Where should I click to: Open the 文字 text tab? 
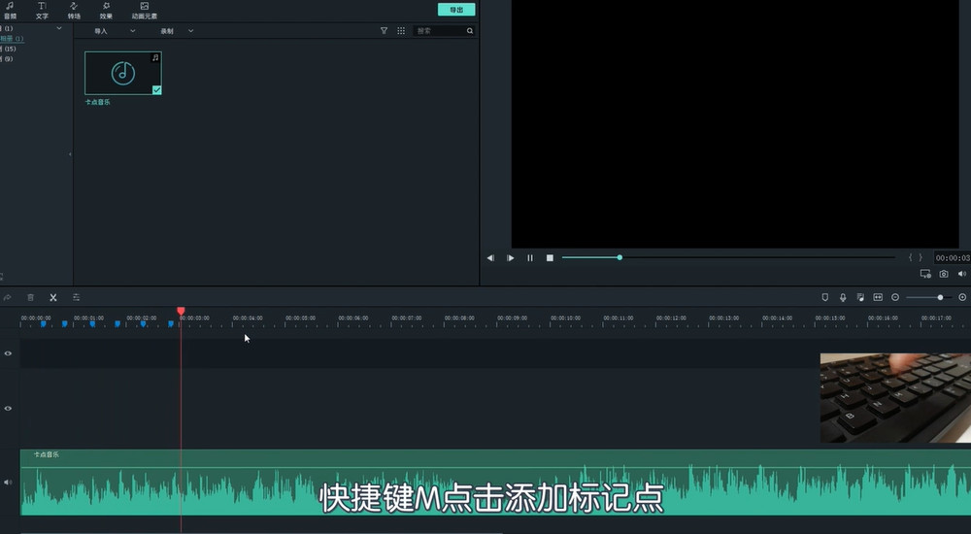[x=42, y=11]
